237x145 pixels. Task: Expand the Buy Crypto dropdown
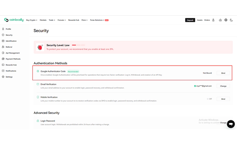pyautogui.click(x=32, y=20)
